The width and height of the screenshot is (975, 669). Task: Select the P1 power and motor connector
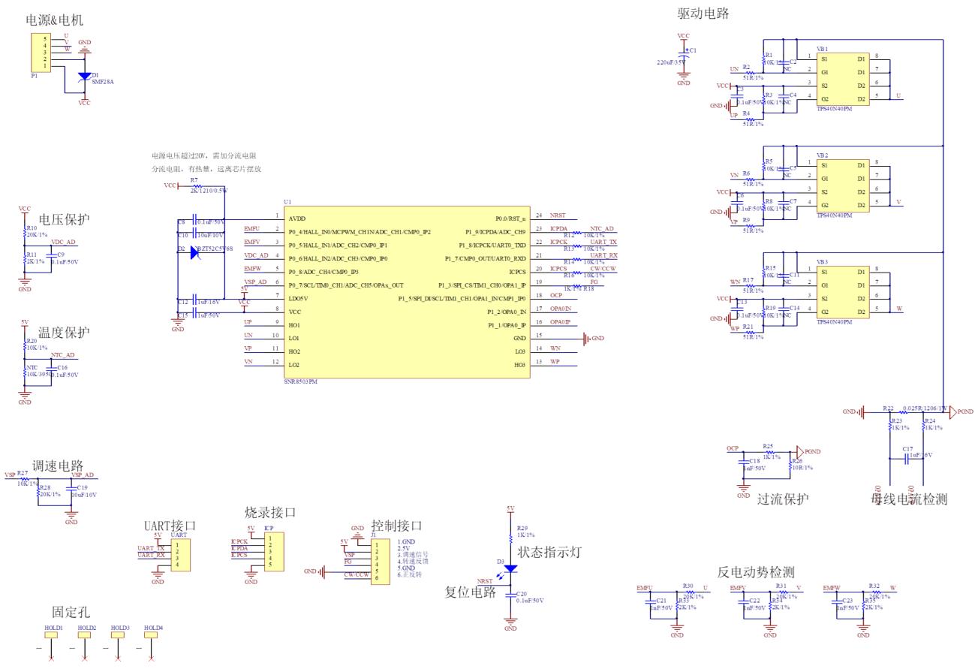point(48,51)
